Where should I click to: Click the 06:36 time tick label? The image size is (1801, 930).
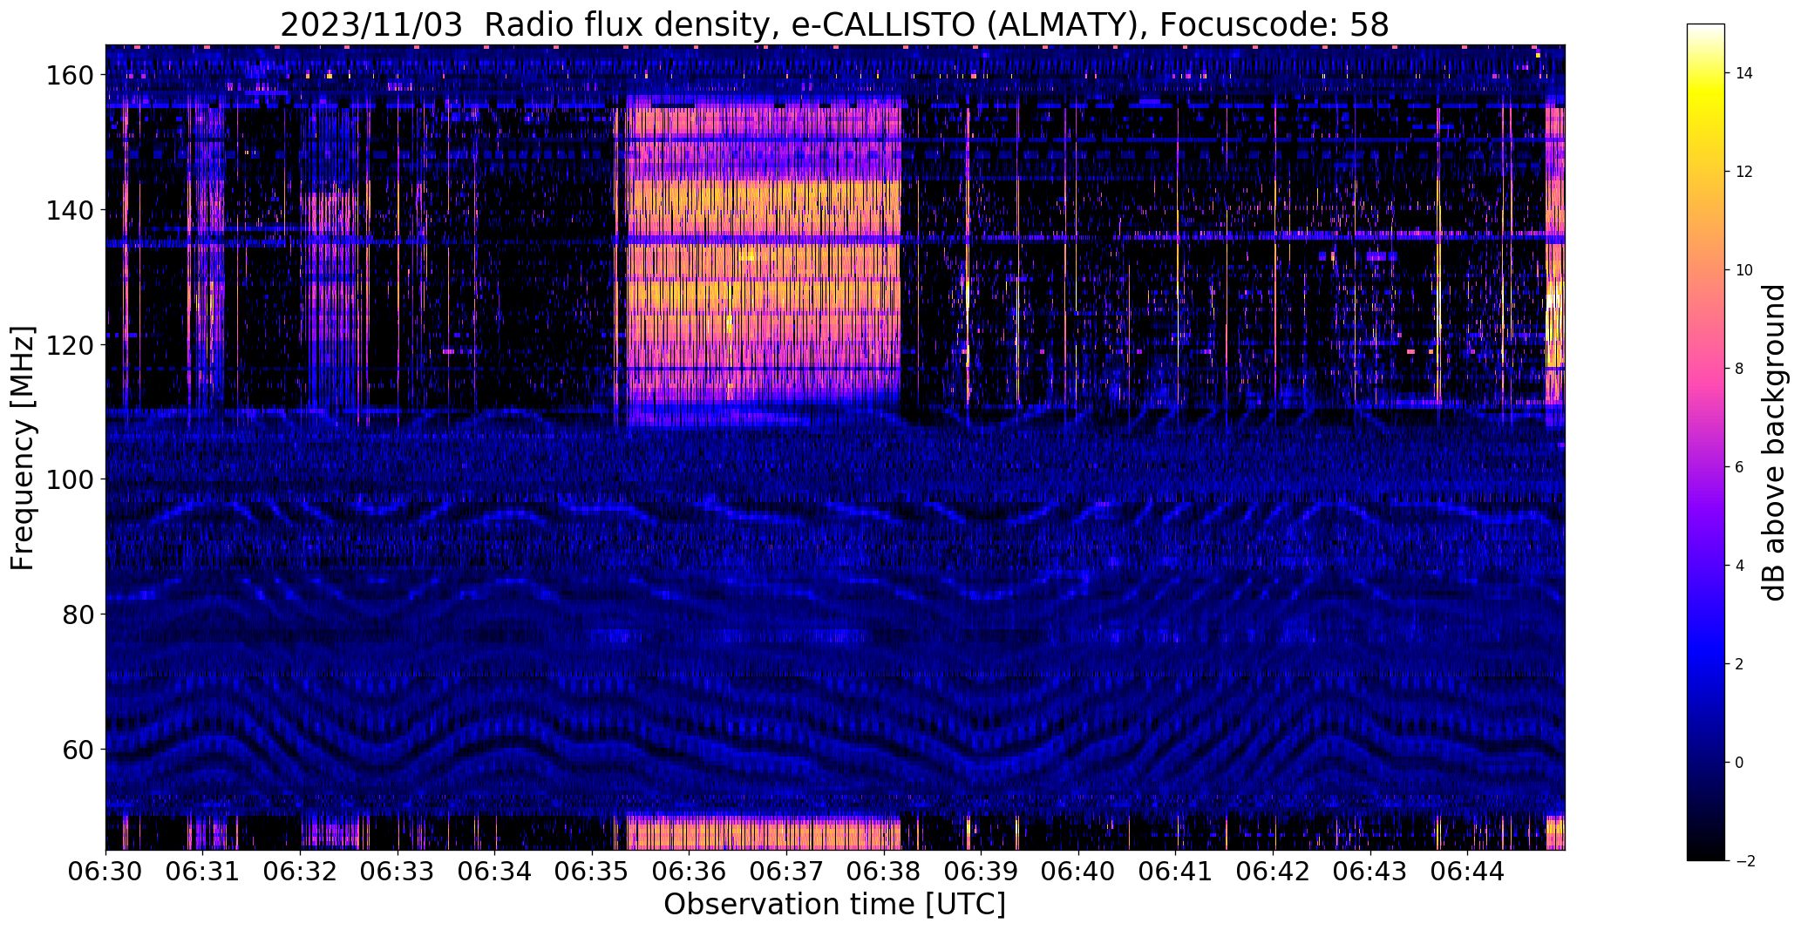click(690, 871)
